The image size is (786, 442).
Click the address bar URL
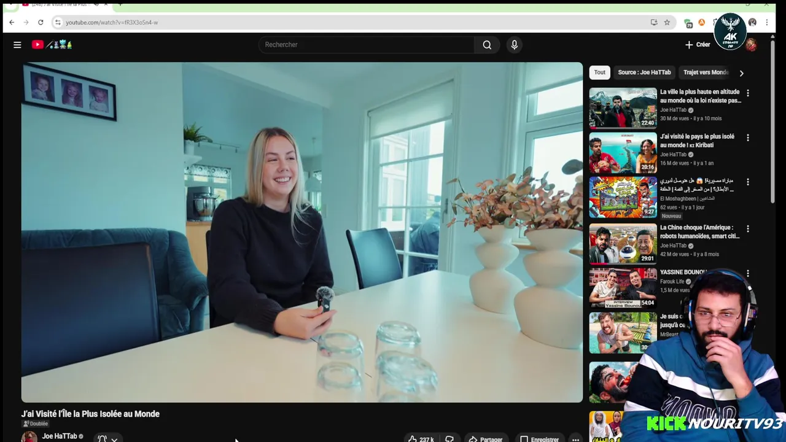tap(112, 23)
